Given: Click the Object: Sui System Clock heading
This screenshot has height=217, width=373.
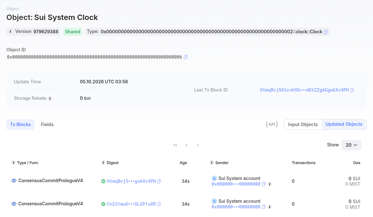Looking at the screenshot, I should [52, 17].
